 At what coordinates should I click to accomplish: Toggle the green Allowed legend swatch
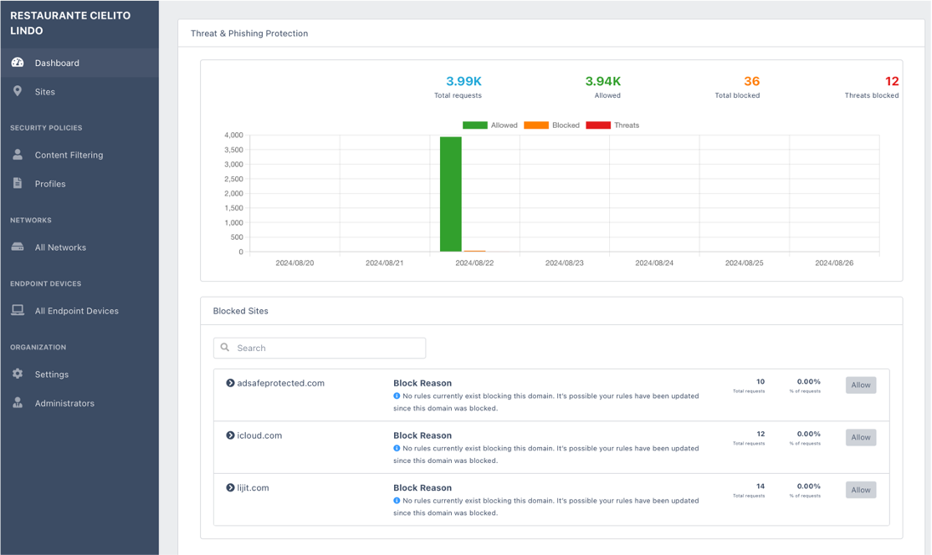coord(475,125)
